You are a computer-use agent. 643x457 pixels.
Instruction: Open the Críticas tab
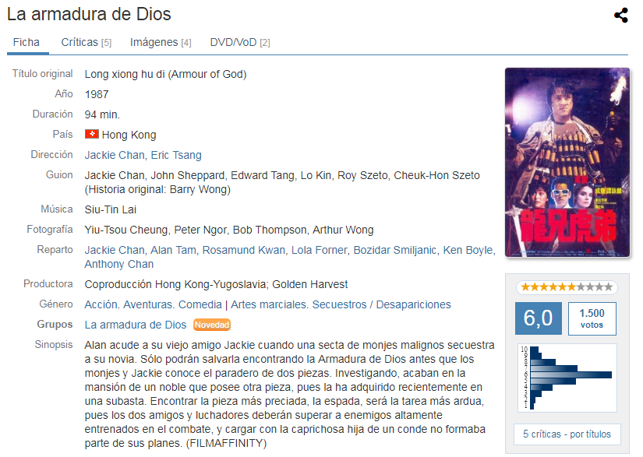tap(86, 42)
